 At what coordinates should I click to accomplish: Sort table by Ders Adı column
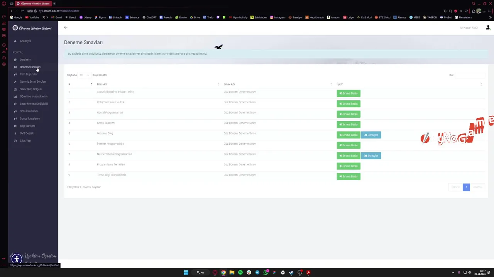[157, 84]
